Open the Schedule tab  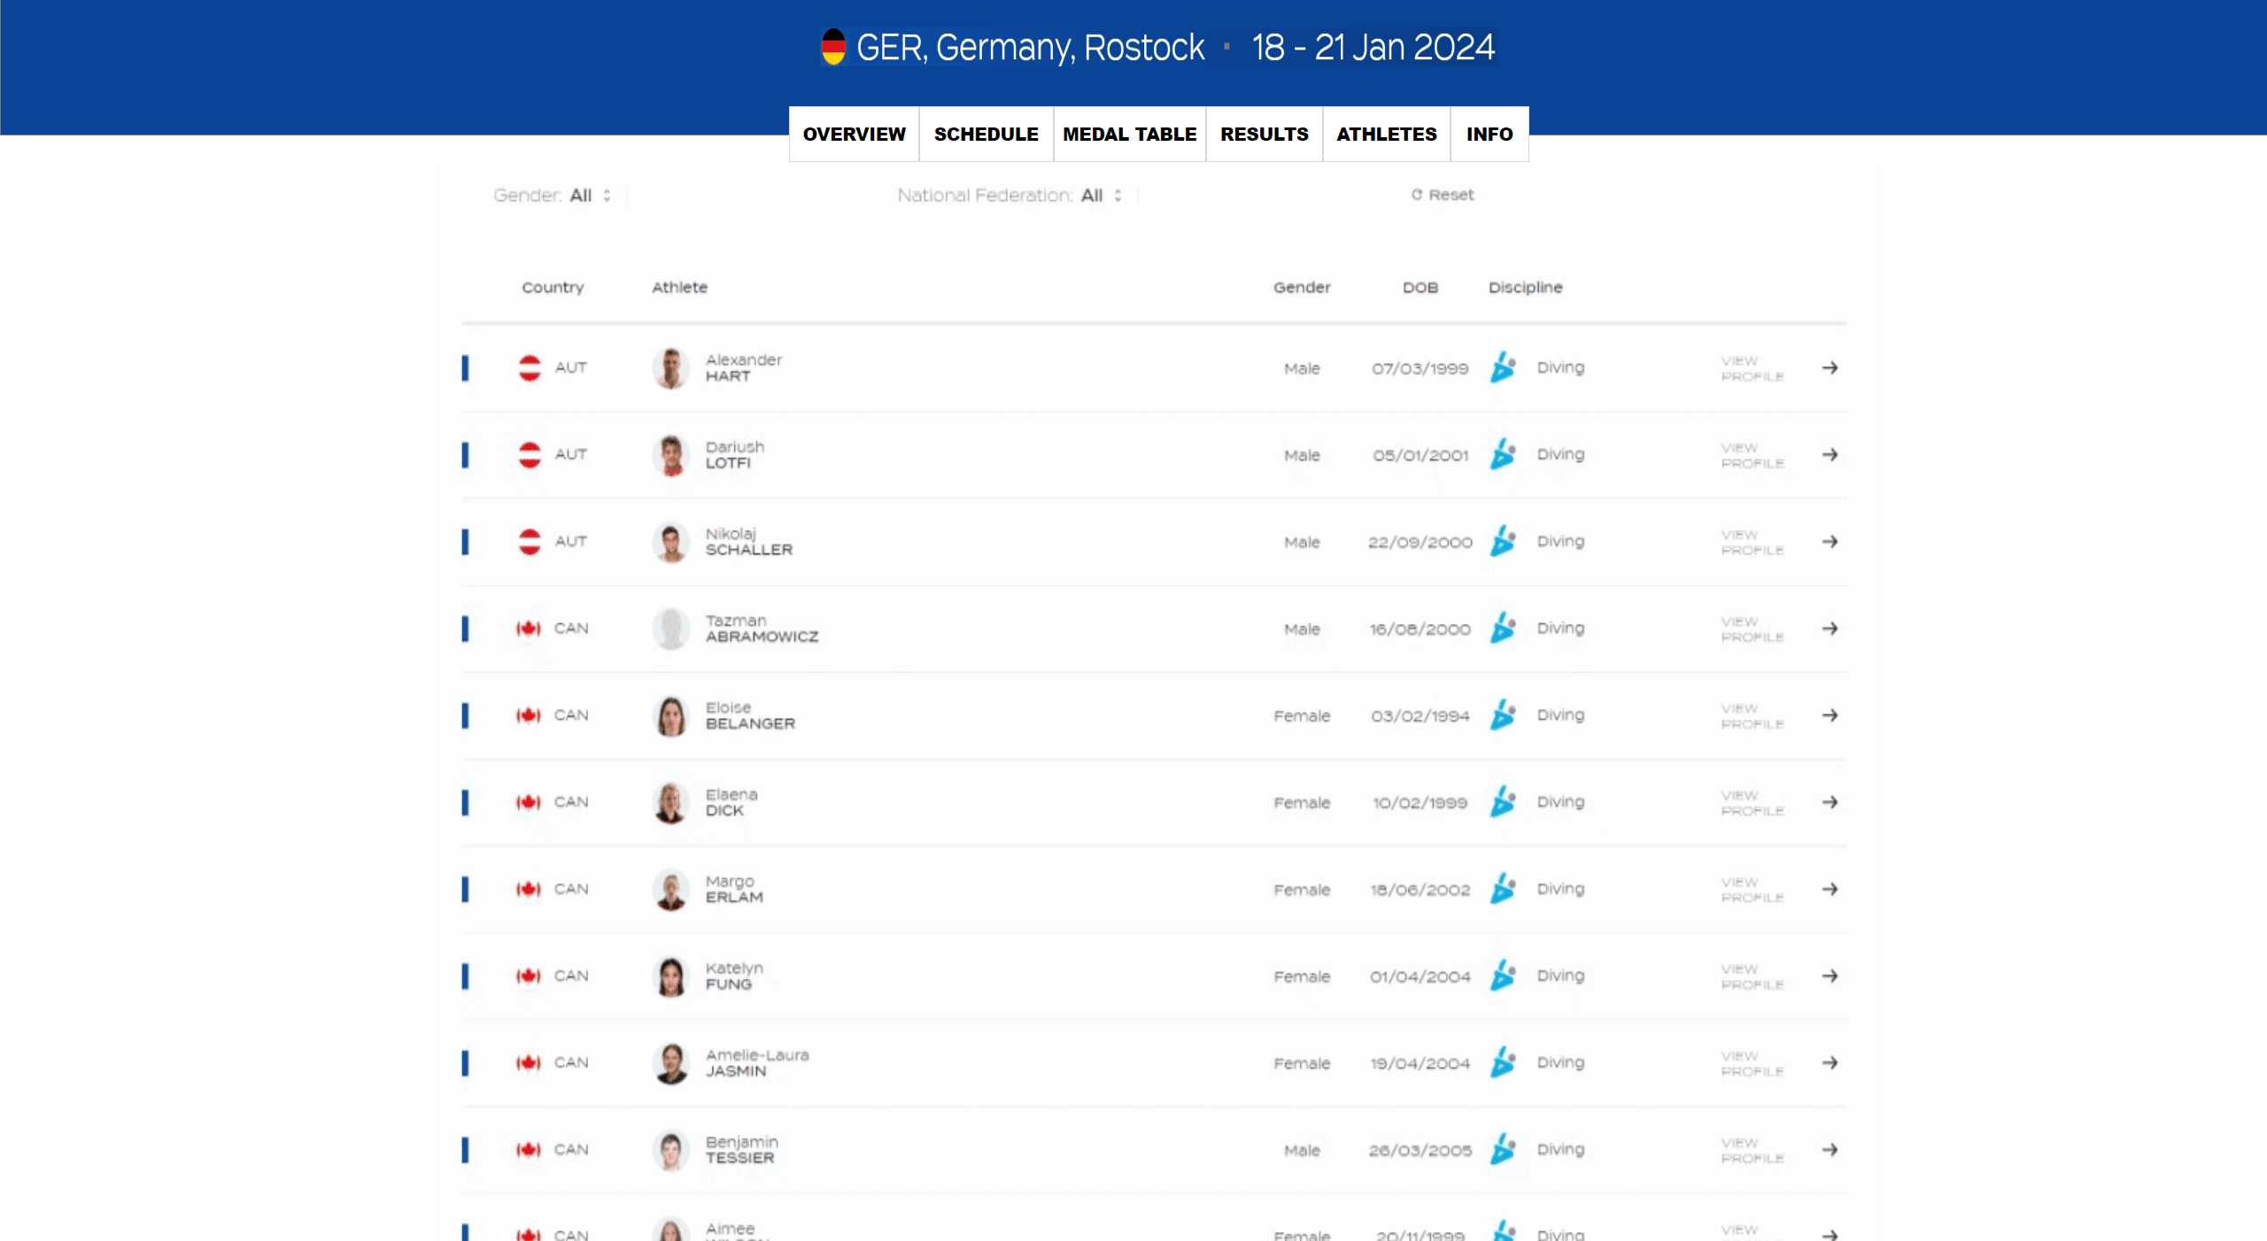tap(986, 135)
